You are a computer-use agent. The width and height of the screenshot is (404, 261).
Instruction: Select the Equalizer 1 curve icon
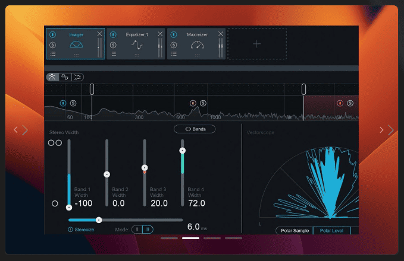[x=137, y=44]
